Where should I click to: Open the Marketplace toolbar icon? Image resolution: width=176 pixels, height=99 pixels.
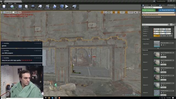click(x=26, y=7)
